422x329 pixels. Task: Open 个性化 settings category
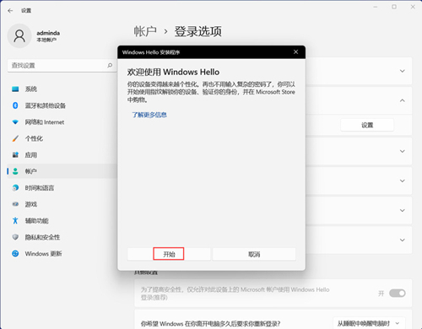click(62, 138)
